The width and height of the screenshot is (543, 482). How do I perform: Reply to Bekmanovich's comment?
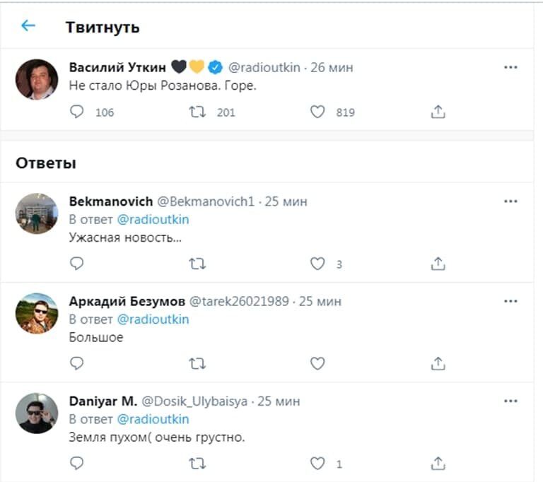pos(77,264)
